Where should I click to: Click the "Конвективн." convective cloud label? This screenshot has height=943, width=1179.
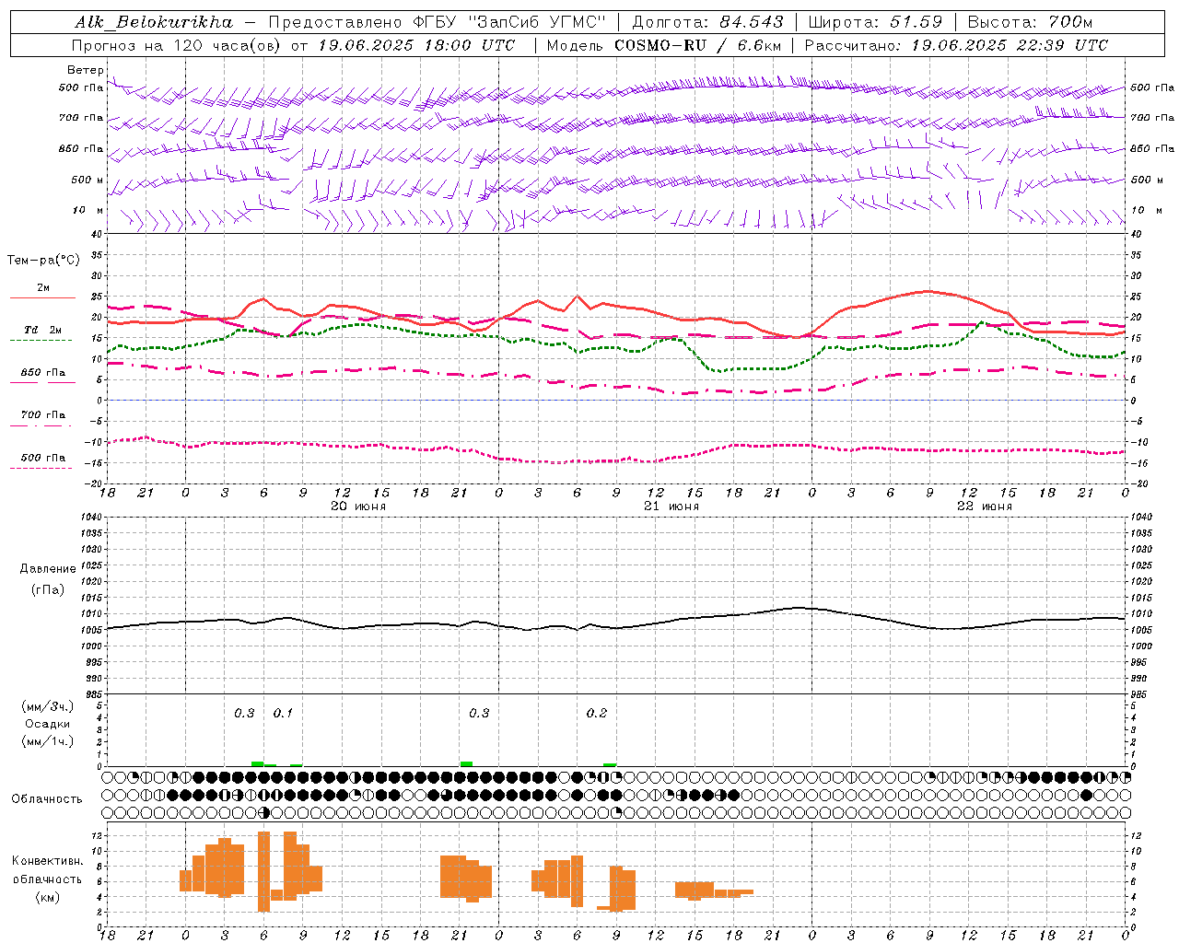click(47, 861)
